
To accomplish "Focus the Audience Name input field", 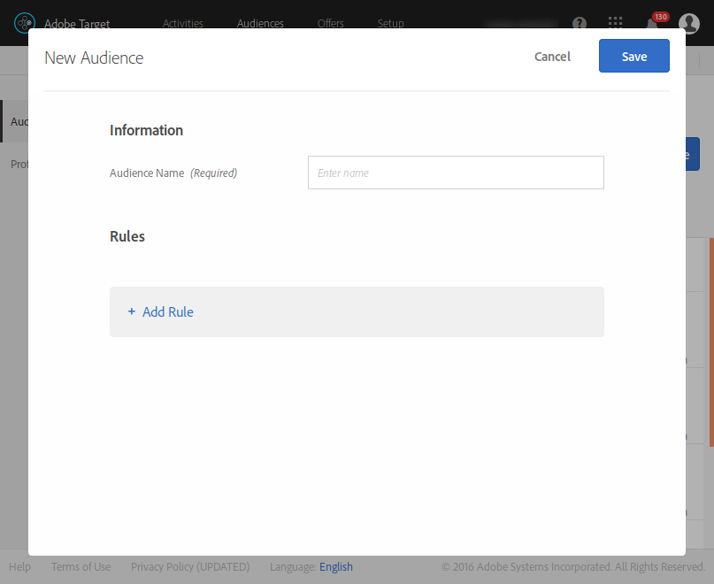I will (x=456, y=173).
